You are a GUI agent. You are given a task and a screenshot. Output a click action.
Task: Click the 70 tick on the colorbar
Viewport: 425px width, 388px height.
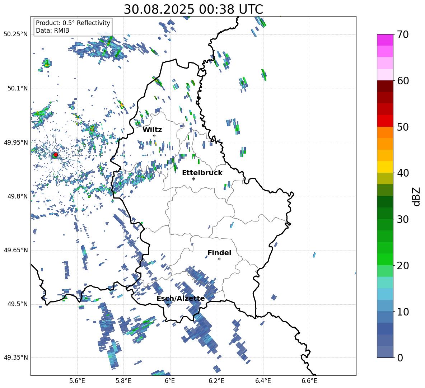[x=402, y=34]
